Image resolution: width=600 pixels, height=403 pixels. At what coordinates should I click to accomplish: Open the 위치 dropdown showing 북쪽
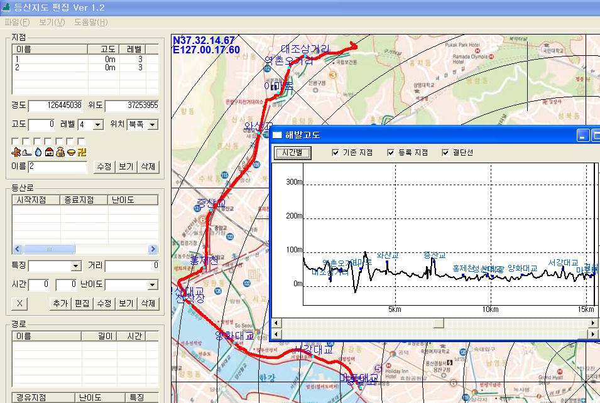click(x=153, y=125)
